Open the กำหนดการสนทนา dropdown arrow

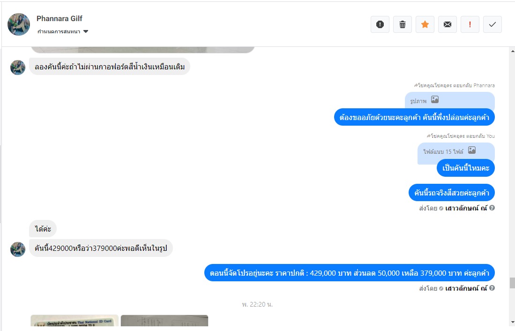coord(86,31)
